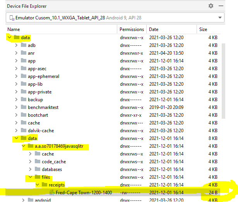Image resolution: width=238 pixels, height=202 pixels.
Task: Click the drwxrwxr-x permissions of anr
Action: point(132,53)
